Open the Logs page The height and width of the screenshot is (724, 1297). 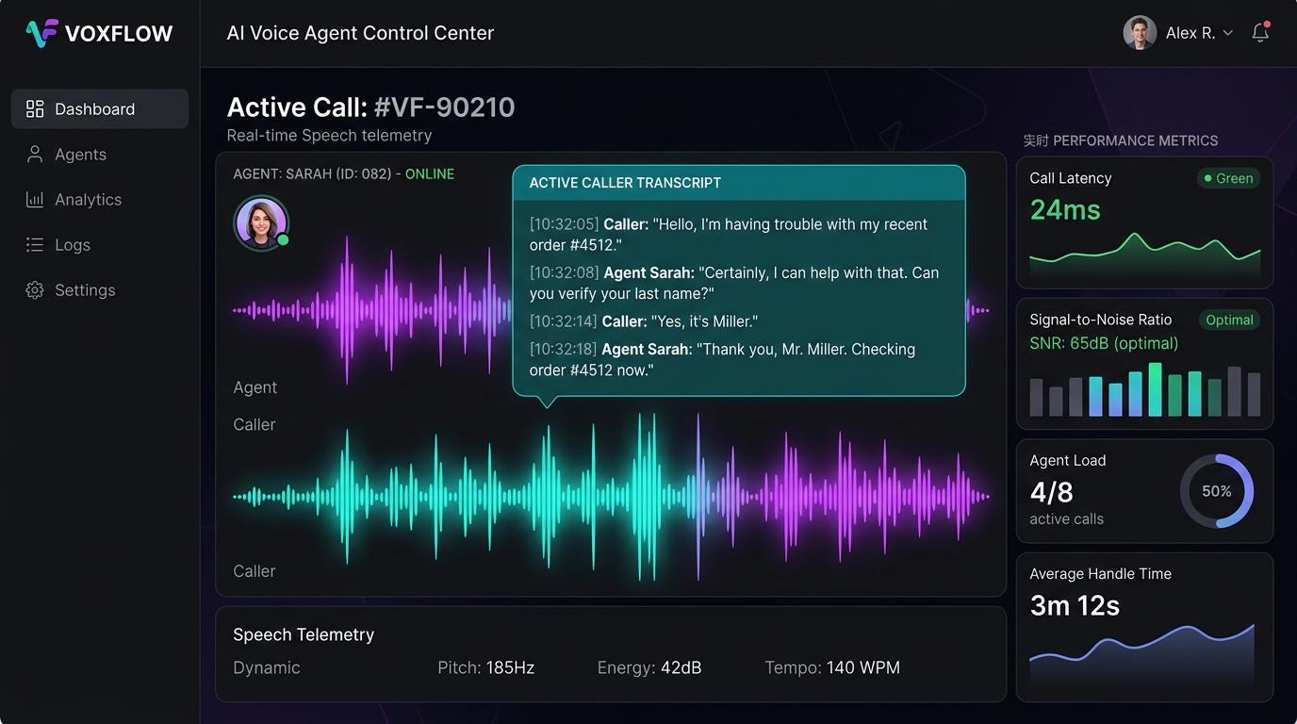(100, 245)
